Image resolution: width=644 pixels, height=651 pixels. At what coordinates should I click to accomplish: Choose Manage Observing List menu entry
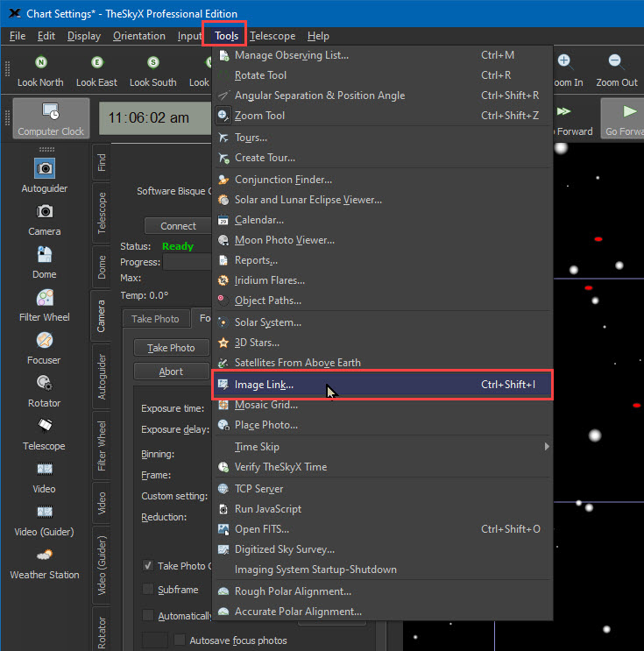click(382, 55)
